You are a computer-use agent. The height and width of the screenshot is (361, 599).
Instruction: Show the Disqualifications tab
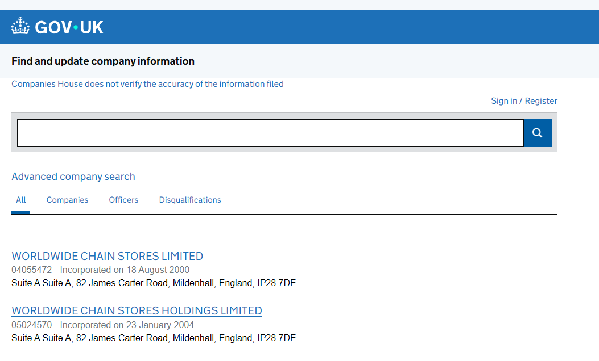190,200
